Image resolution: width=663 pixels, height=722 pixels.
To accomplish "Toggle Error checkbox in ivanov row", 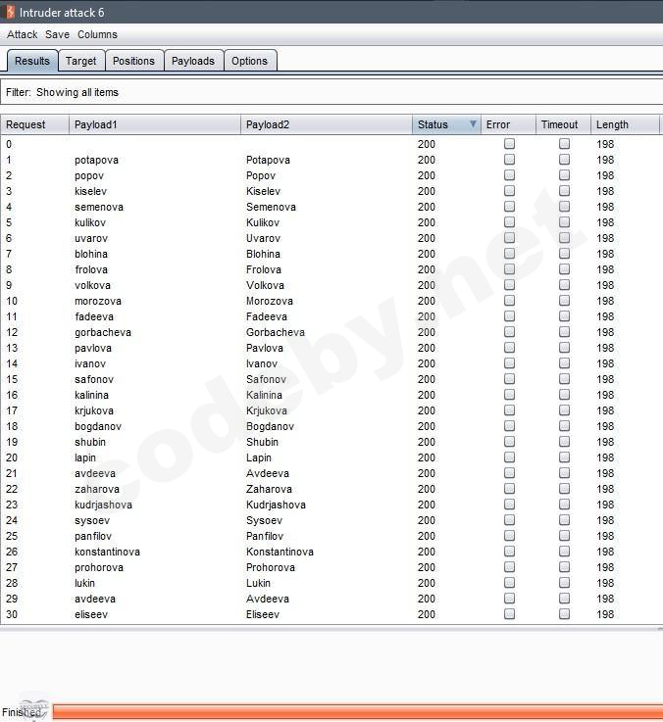I will [x=509, y=362].
